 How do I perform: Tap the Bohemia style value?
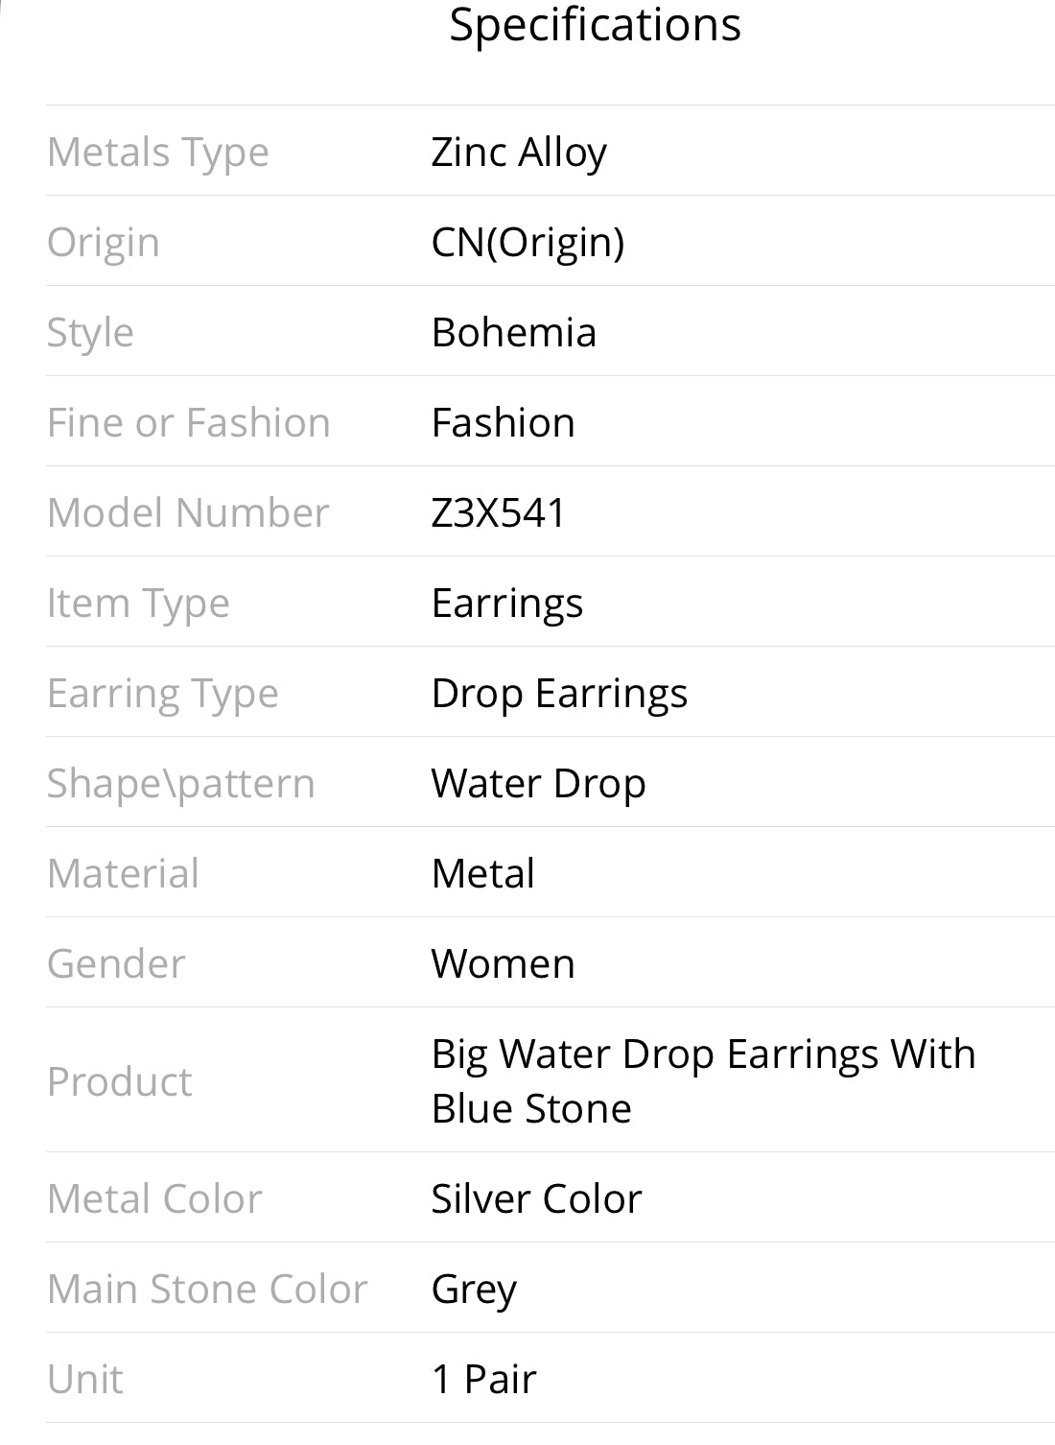[514, 332]
